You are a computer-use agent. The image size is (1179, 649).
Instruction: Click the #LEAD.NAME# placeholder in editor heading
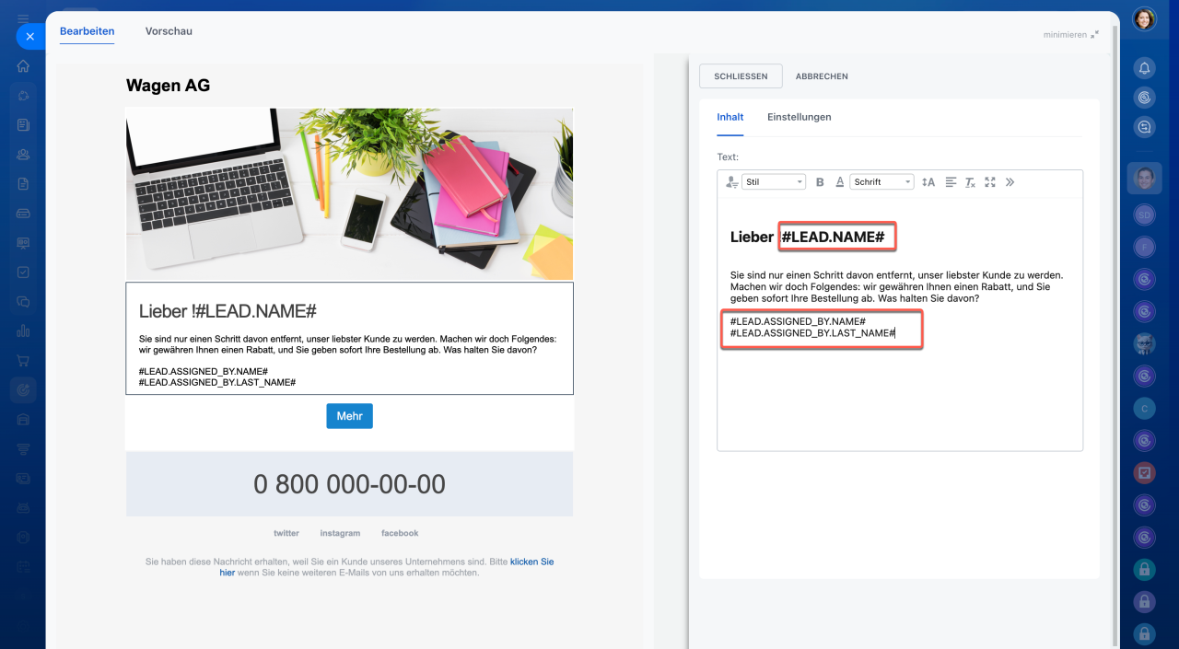tap(833, 238)
